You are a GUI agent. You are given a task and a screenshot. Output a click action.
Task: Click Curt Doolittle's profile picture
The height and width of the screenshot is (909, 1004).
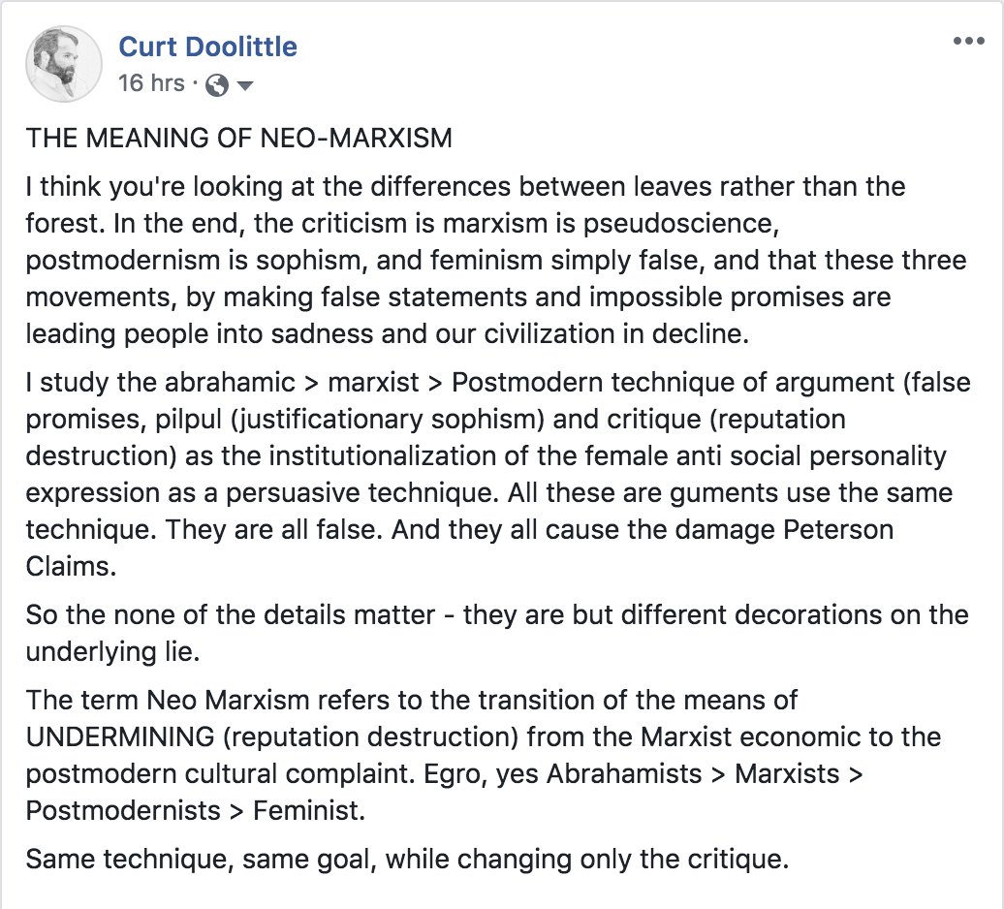[x=64, y=64]
